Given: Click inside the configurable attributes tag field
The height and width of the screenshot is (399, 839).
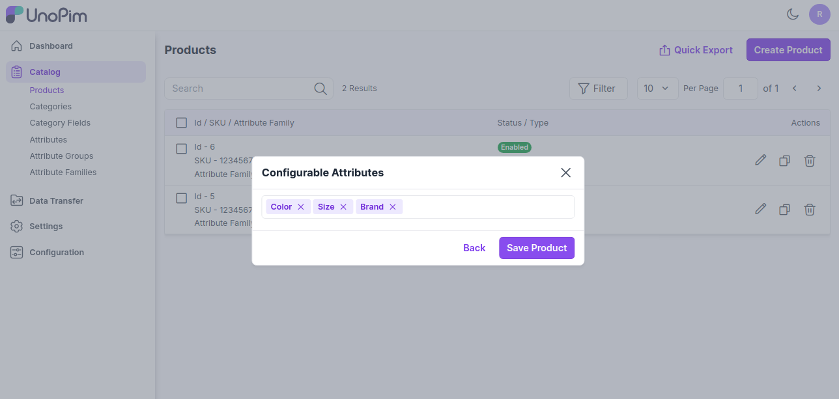Looking at the screenshot, I should click(x=489, y=207).
